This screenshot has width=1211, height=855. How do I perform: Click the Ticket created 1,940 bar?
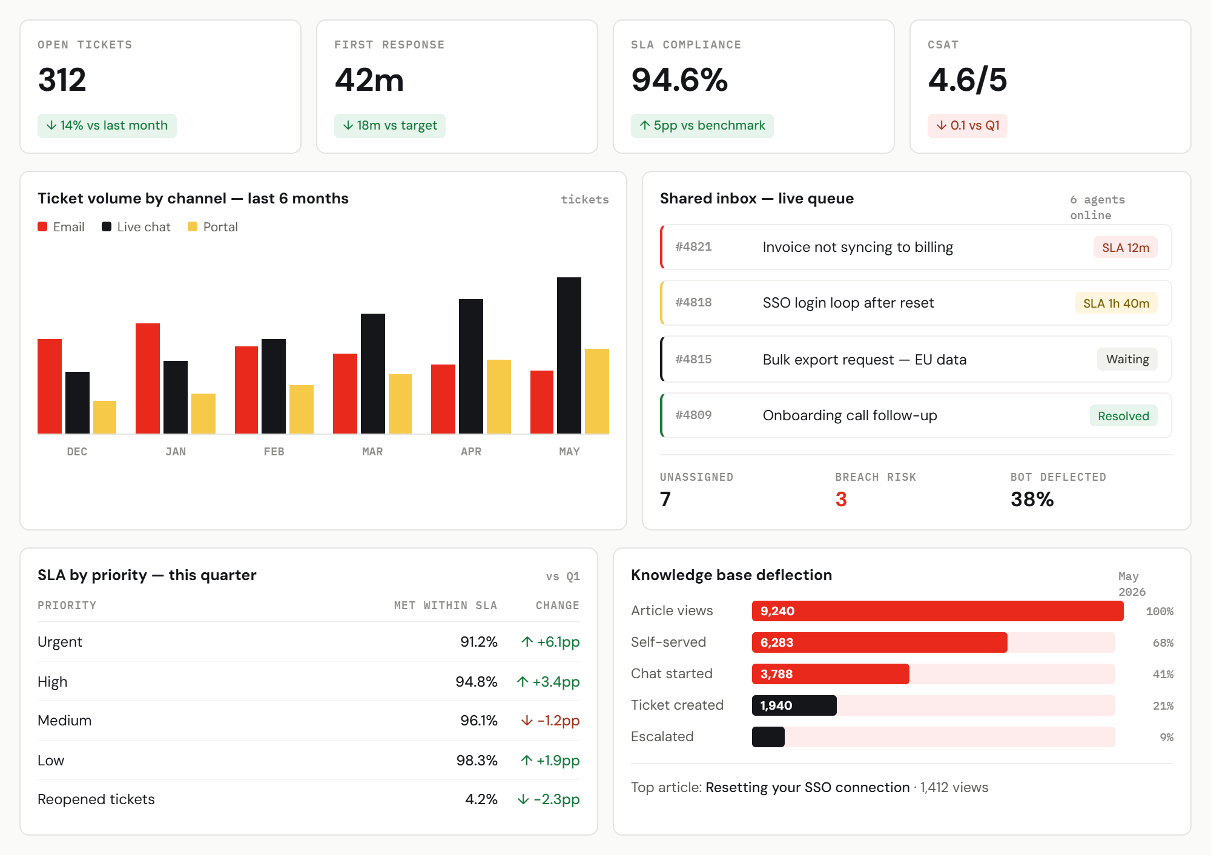click(x=794, y=705)
